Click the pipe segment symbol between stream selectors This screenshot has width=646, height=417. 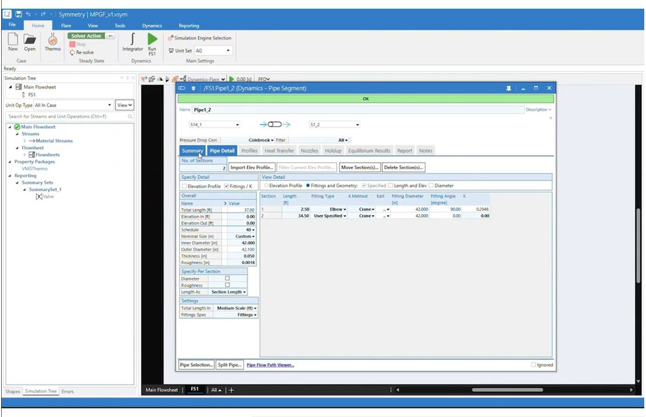click(275, 125)
